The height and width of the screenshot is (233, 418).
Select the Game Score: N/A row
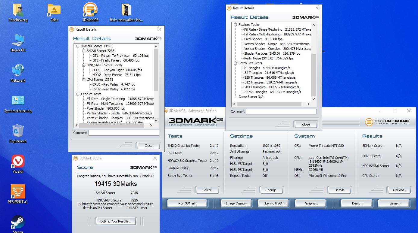tap(251, 97)
